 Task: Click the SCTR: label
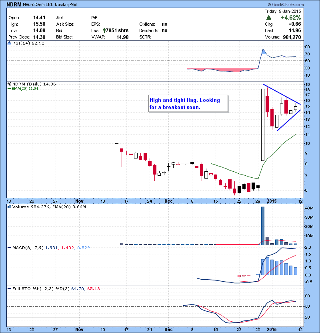pos(145,37)
